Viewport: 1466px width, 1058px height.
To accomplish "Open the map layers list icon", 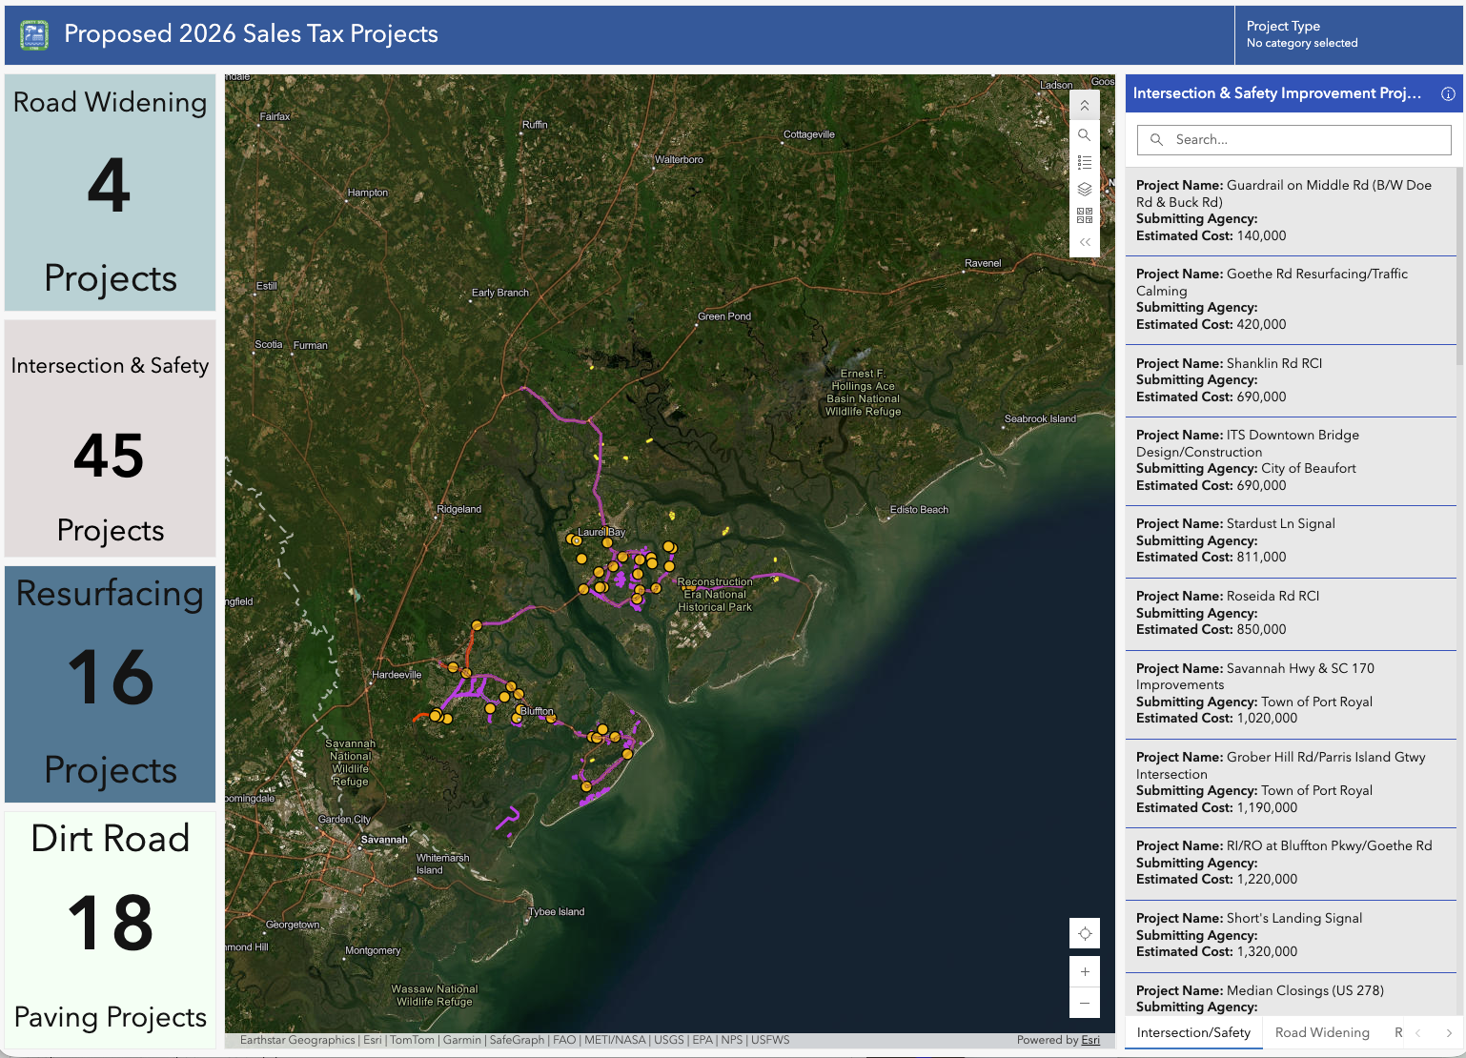I will pyautogui.click(x=1085, y=189).
